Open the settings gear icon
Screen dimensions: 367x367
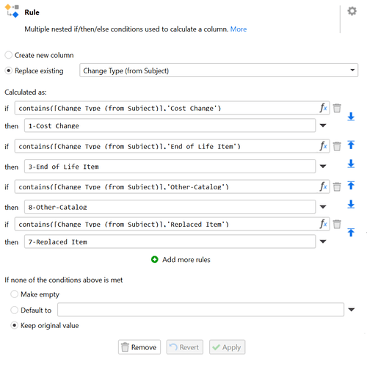[352, 11]
